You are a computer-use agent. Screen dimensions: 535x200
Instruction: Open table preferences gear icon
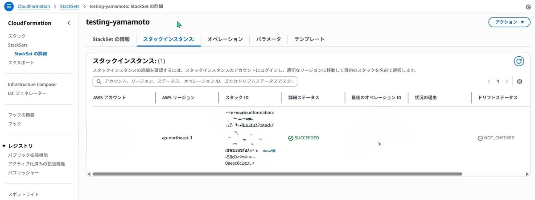coord(519,81)
